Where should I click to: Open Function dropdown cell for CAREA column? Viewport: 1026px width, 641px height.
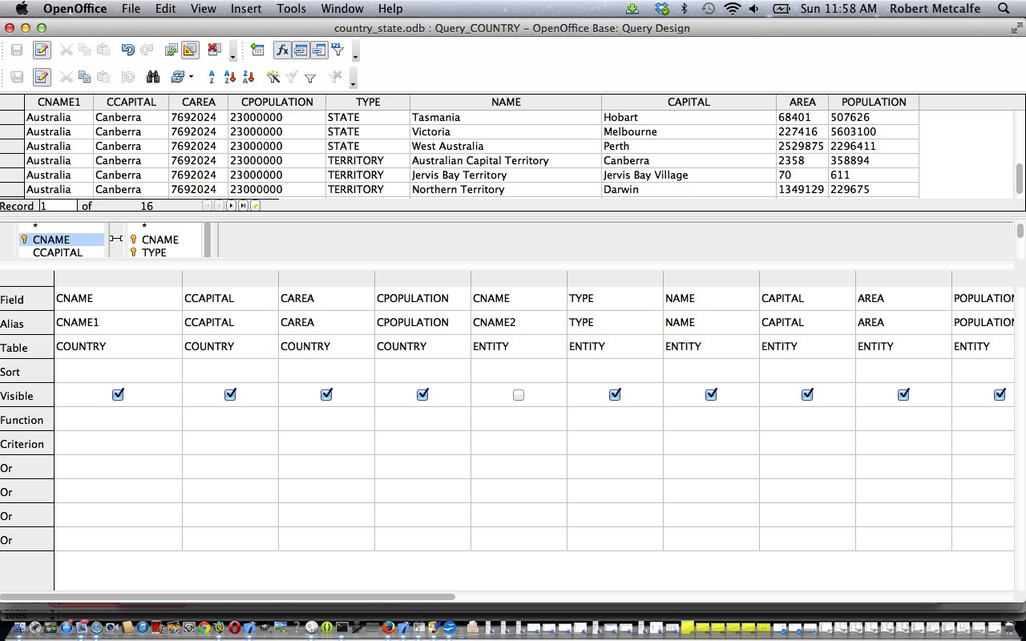(x=326, y=419)
